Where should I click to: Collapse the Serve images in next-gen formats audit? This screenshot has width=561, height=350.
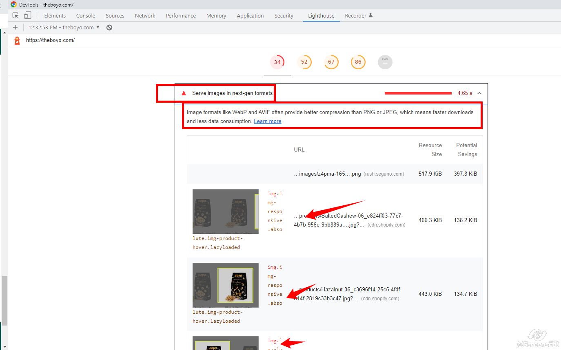coord(479,93)
